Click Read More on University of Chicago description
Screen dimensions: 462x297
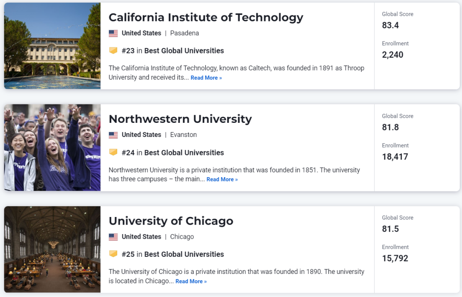191,282
